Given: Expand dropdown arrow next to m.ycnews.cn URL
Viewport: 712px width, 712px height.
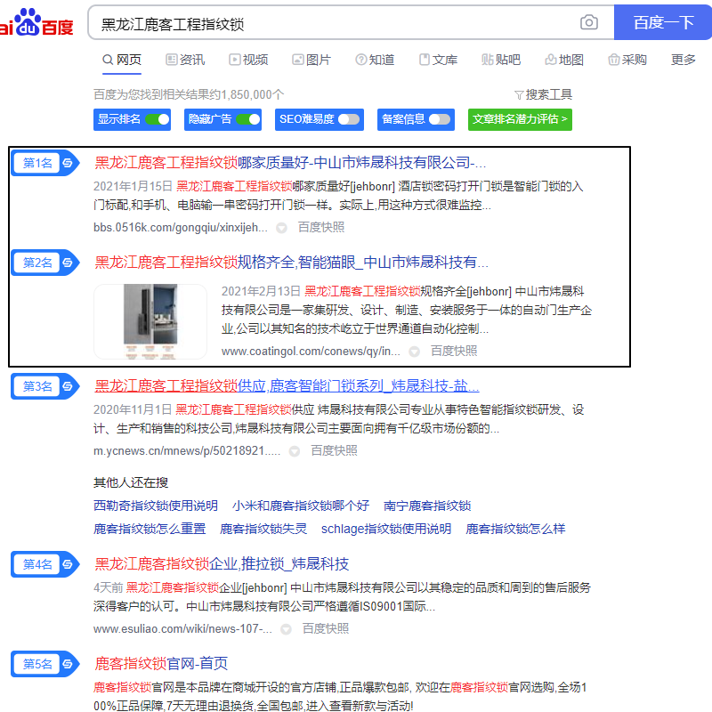Looking at the screenshot, I should 295,451.
